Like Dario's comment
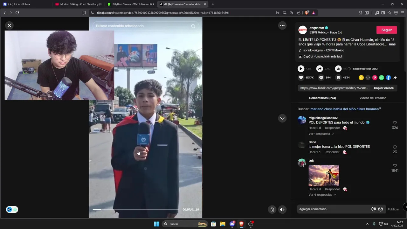The image size is (407, 229). [x=395, y=147]
